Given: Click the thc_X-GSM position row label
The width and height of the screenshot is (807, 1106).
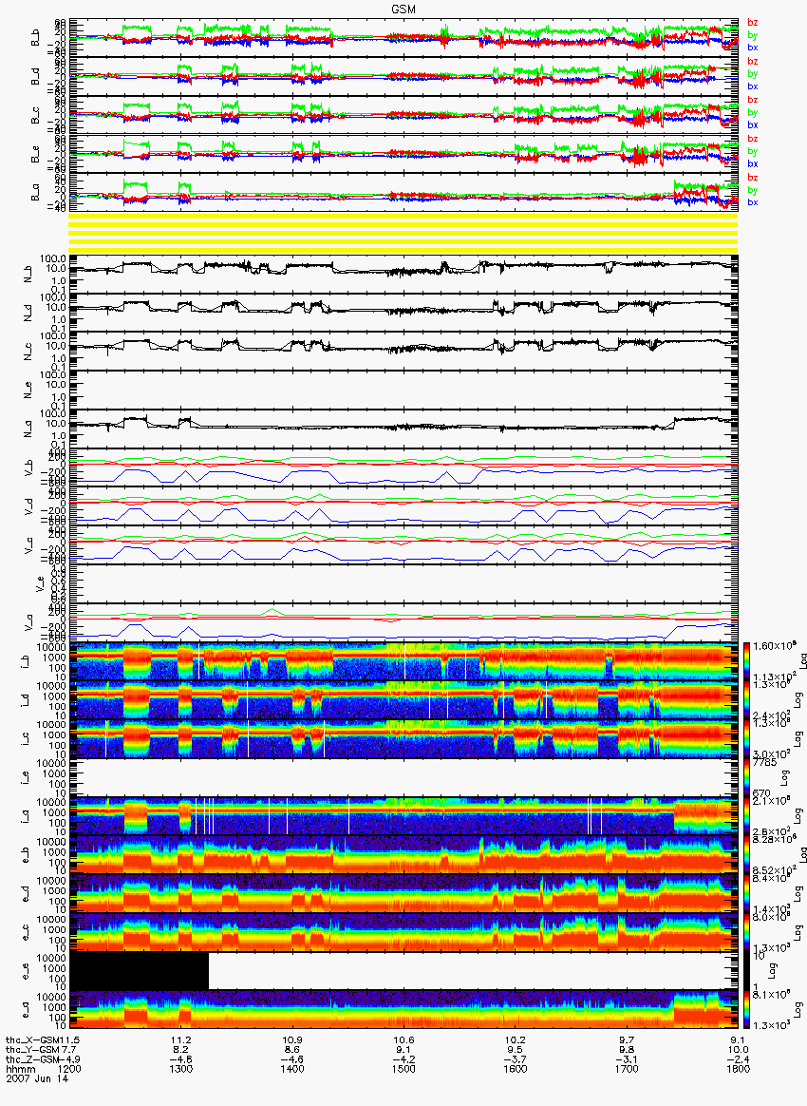Looking at the screenshot, I should (x=34, y=1040).
